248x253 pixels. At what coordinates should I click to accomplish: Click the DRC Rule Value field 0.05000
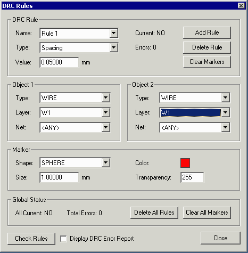coord(59,62)
